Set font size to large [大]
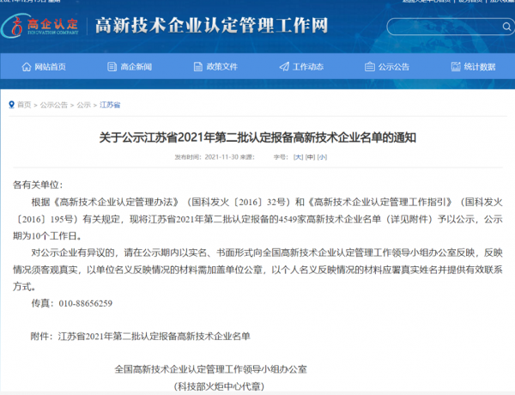 click(297, 158)
